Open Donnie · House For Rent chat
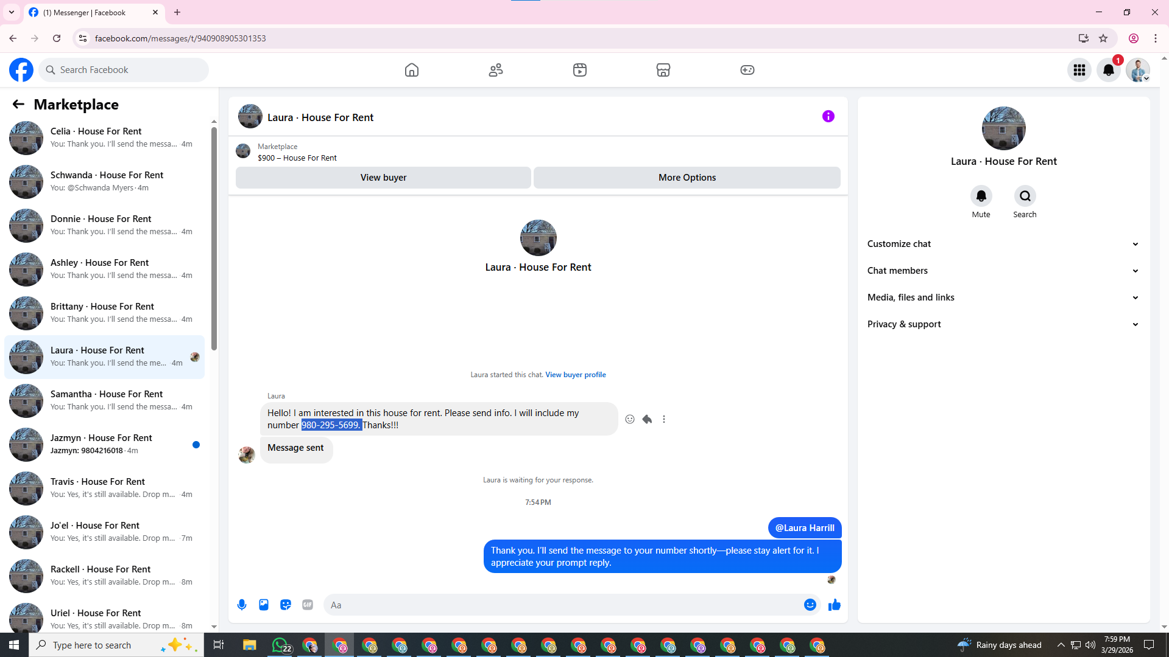 (104, 225)
